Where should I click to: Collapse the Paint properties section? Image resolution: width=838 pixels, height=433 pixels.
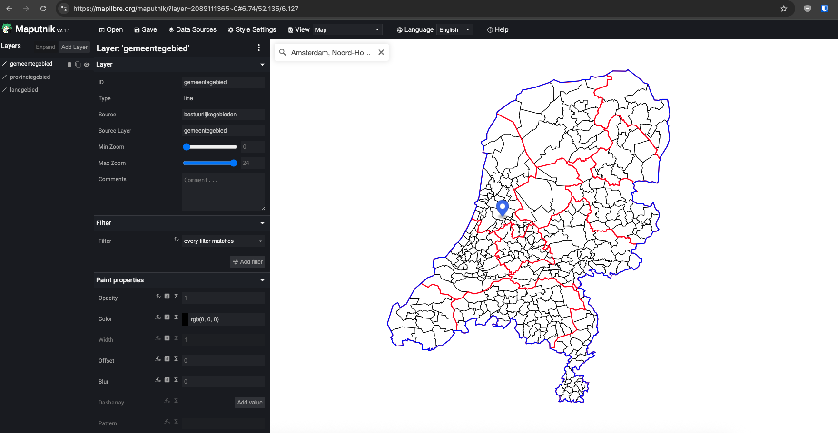pyautogui.click(x=262, y=280)
